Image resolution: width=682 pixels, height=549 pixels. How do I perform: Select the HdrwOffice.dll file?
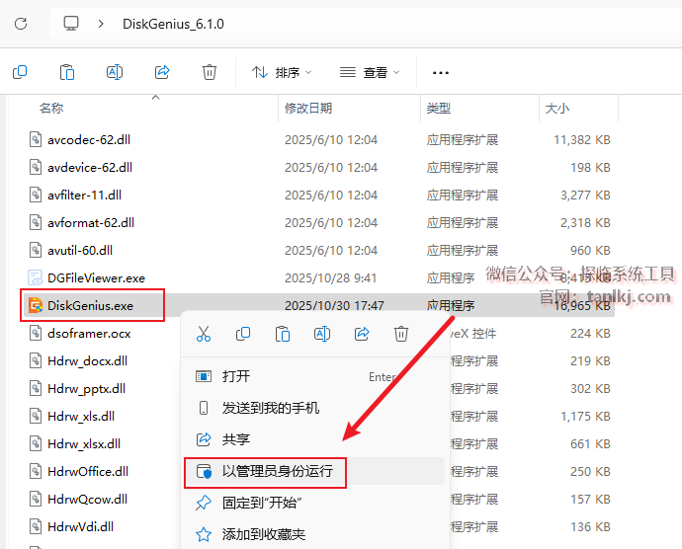pyautogui.click(x=88, y=472)
